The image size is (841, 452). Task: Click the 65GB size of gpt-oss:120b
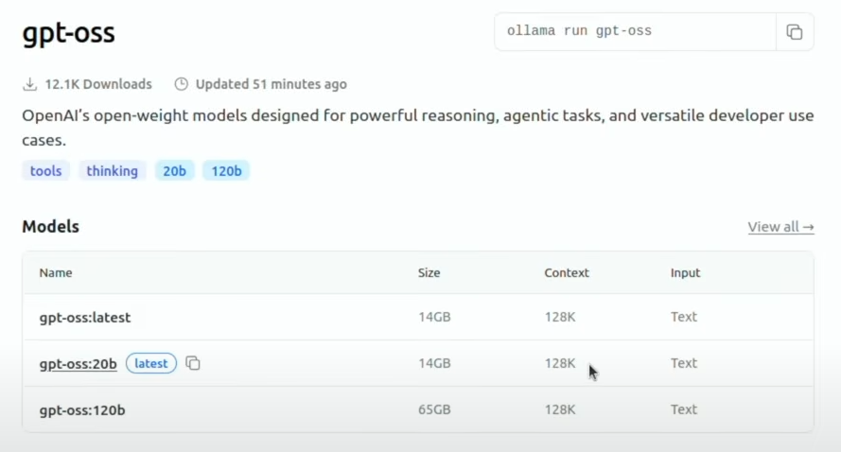coord(434,409)
